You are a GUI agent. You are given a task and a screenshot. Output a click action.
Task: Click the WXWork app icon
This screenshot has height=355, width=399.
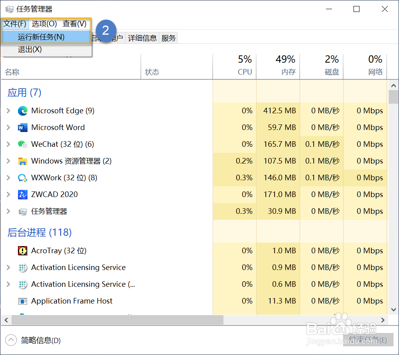point(23,178)
